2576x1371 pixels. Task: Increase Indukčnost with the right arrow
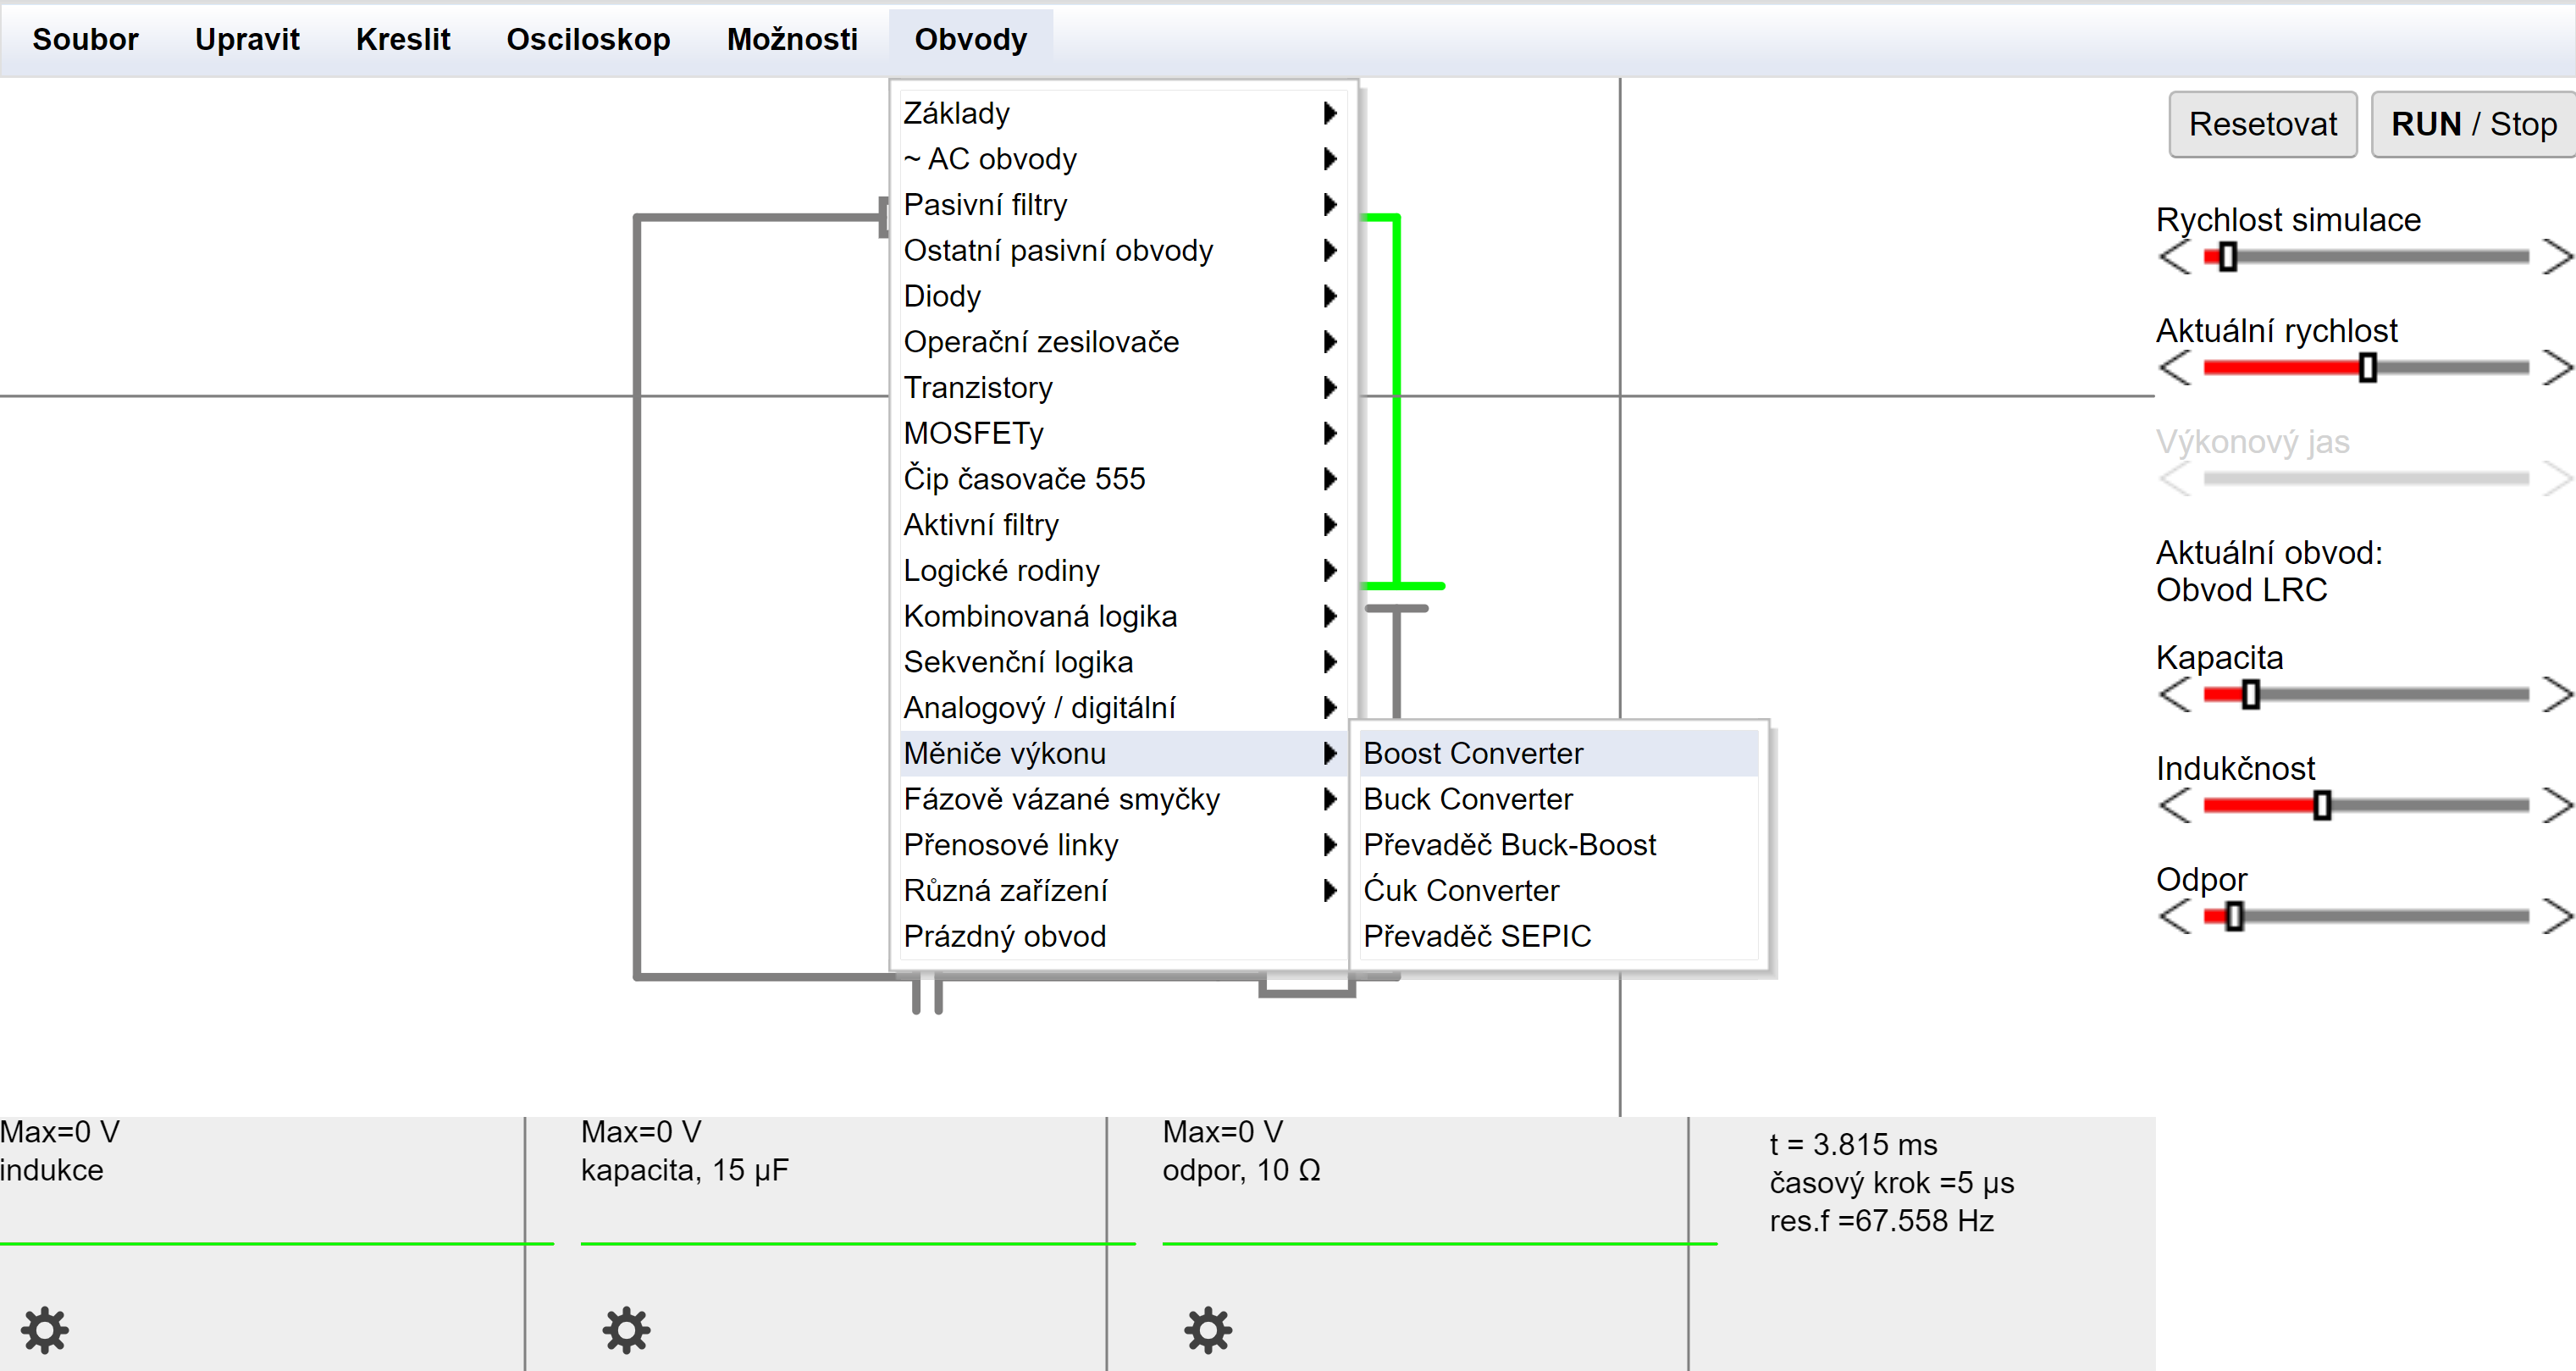pyautogui.click(x=2556, y=805)
